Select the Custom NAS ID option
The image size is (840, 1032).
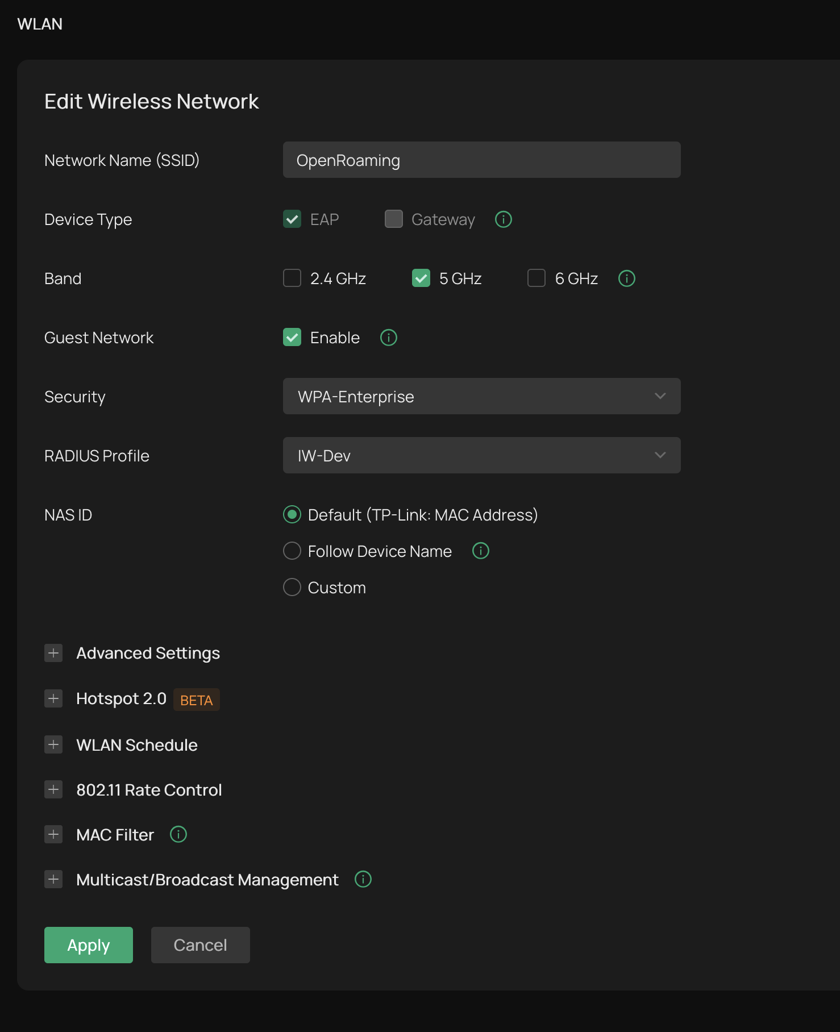pyautogui.click(x=292, y=587)
